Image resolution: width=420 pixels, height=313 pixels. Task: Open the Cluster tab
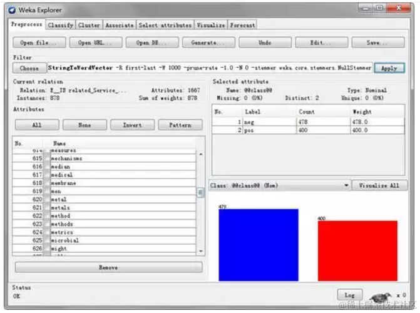90,25
